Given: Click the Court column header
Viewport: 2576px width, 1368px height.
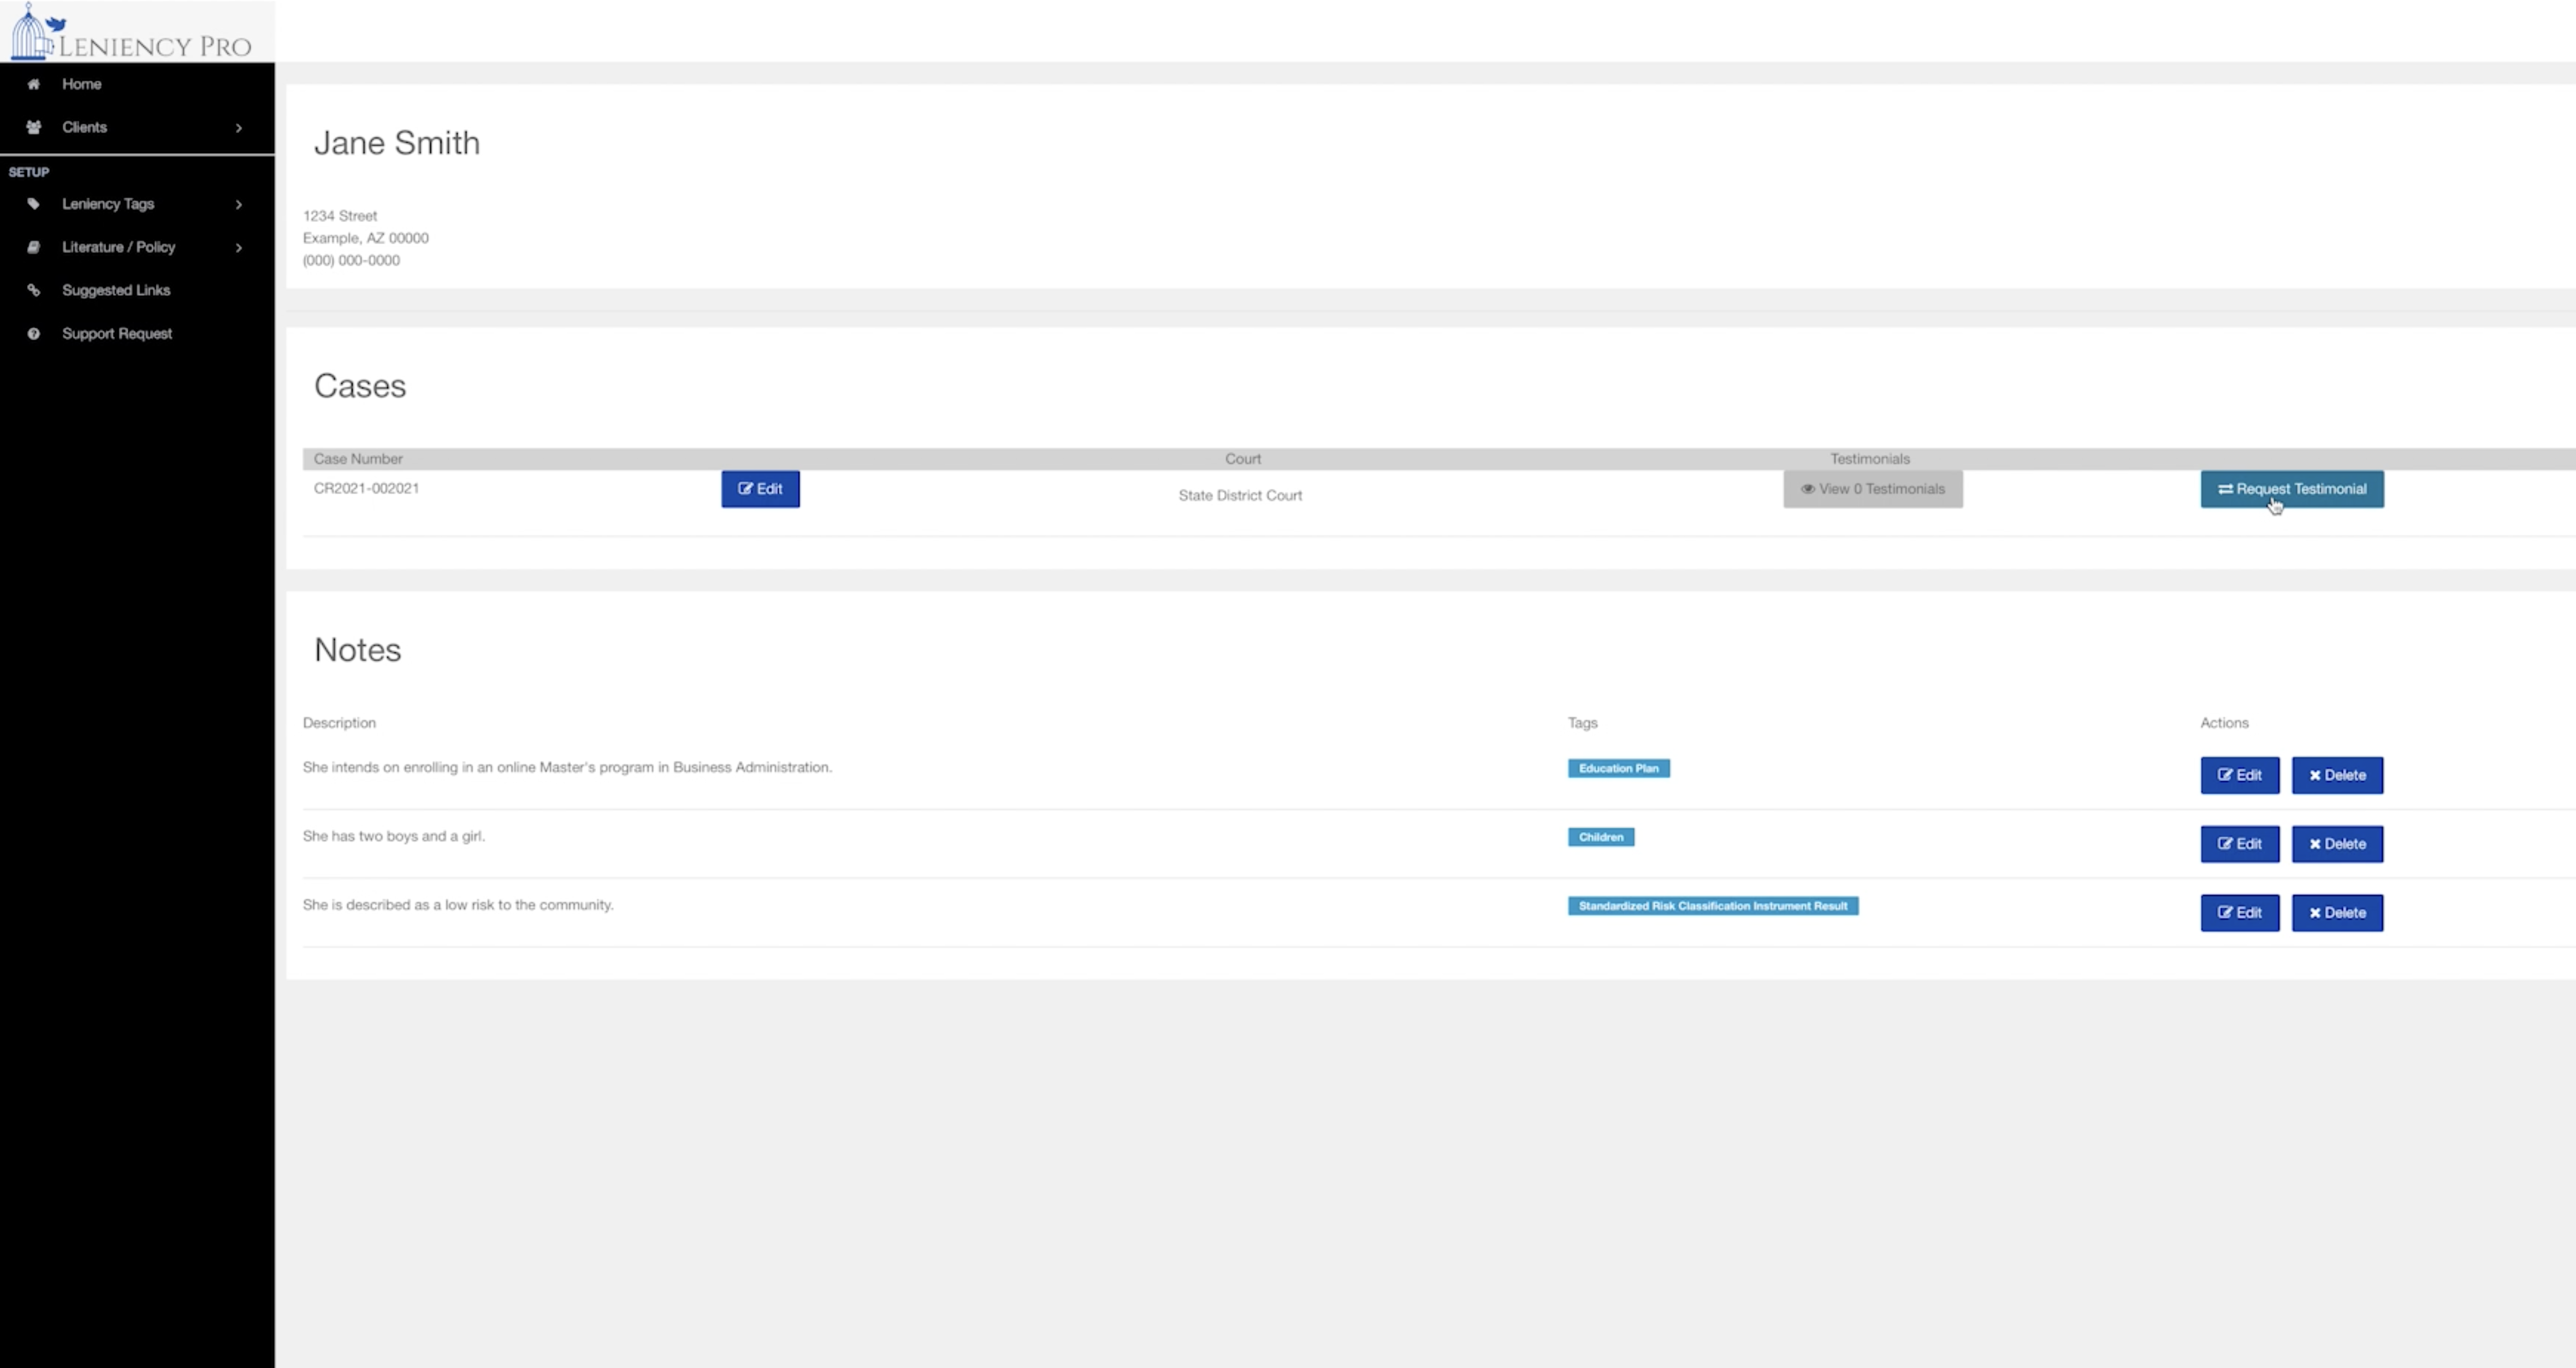Looking at the screenshot, I should [x=1243, y=459].
